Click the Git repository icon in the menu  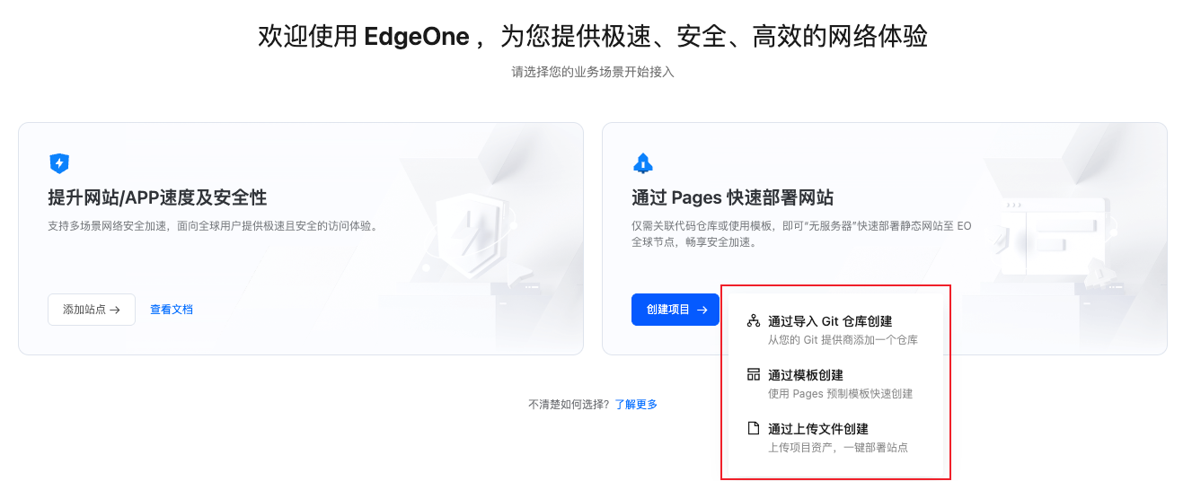point(754,320)
